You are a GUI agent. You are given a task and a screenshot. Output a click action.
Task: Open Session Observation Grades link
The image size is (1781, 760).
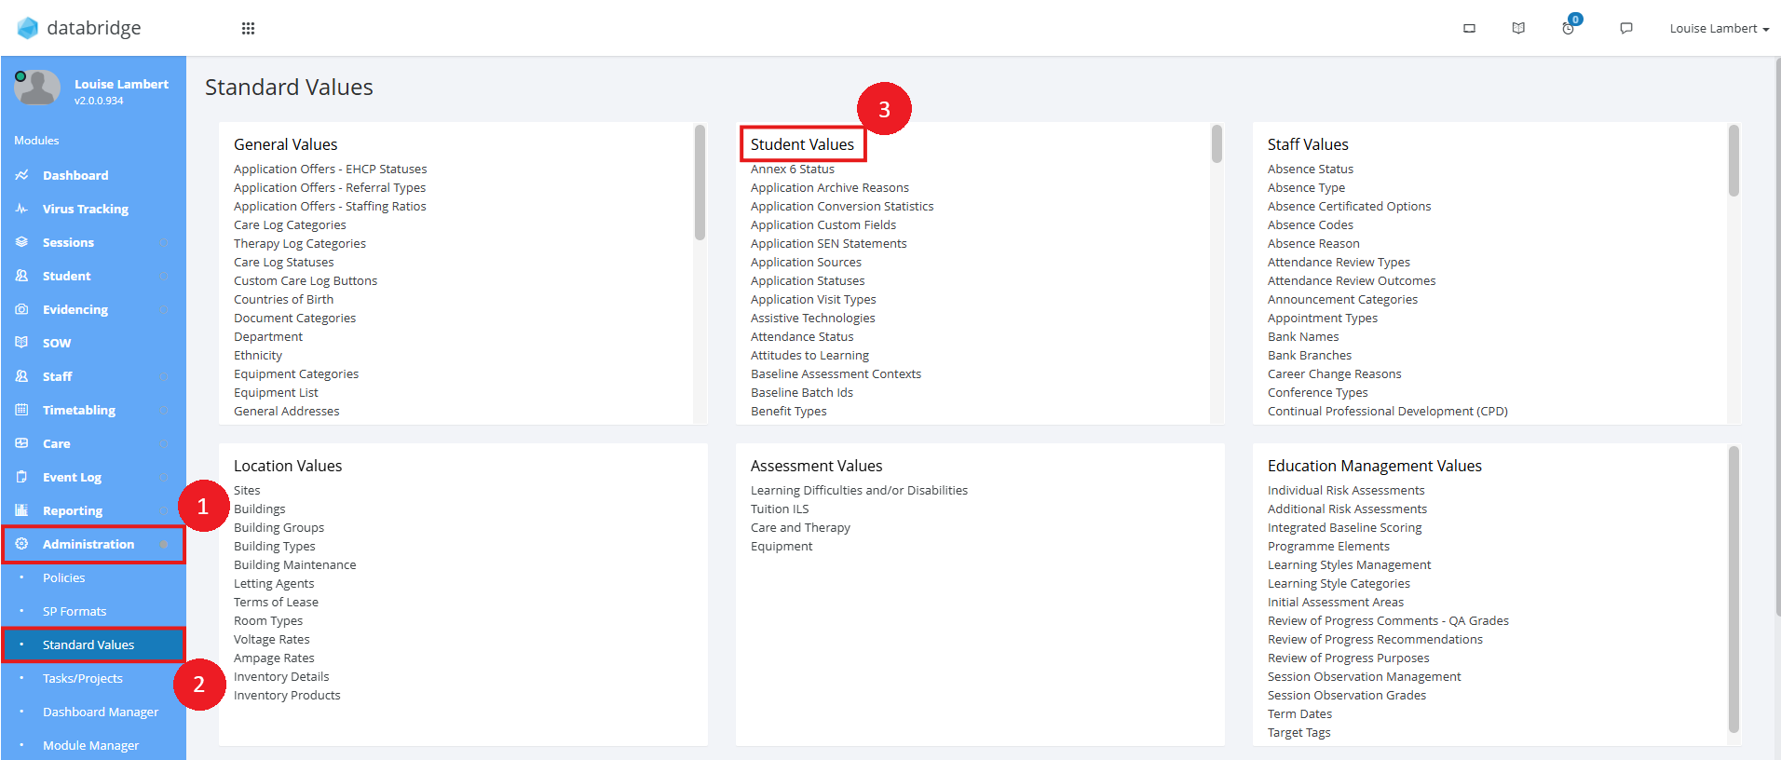pos(1347,695)
